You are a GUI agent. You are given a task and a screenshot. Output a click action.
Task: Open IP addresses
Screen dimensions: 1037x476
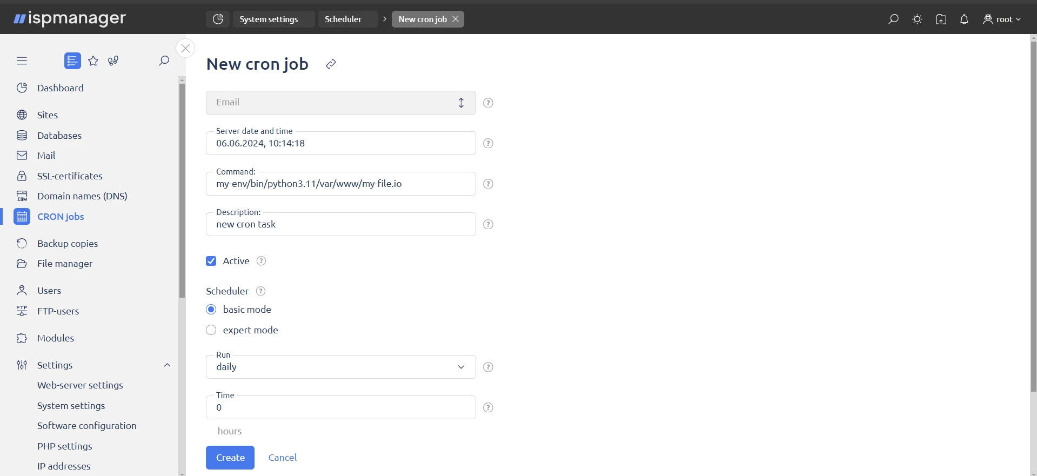pyautogui.click(x=64, y=466)
